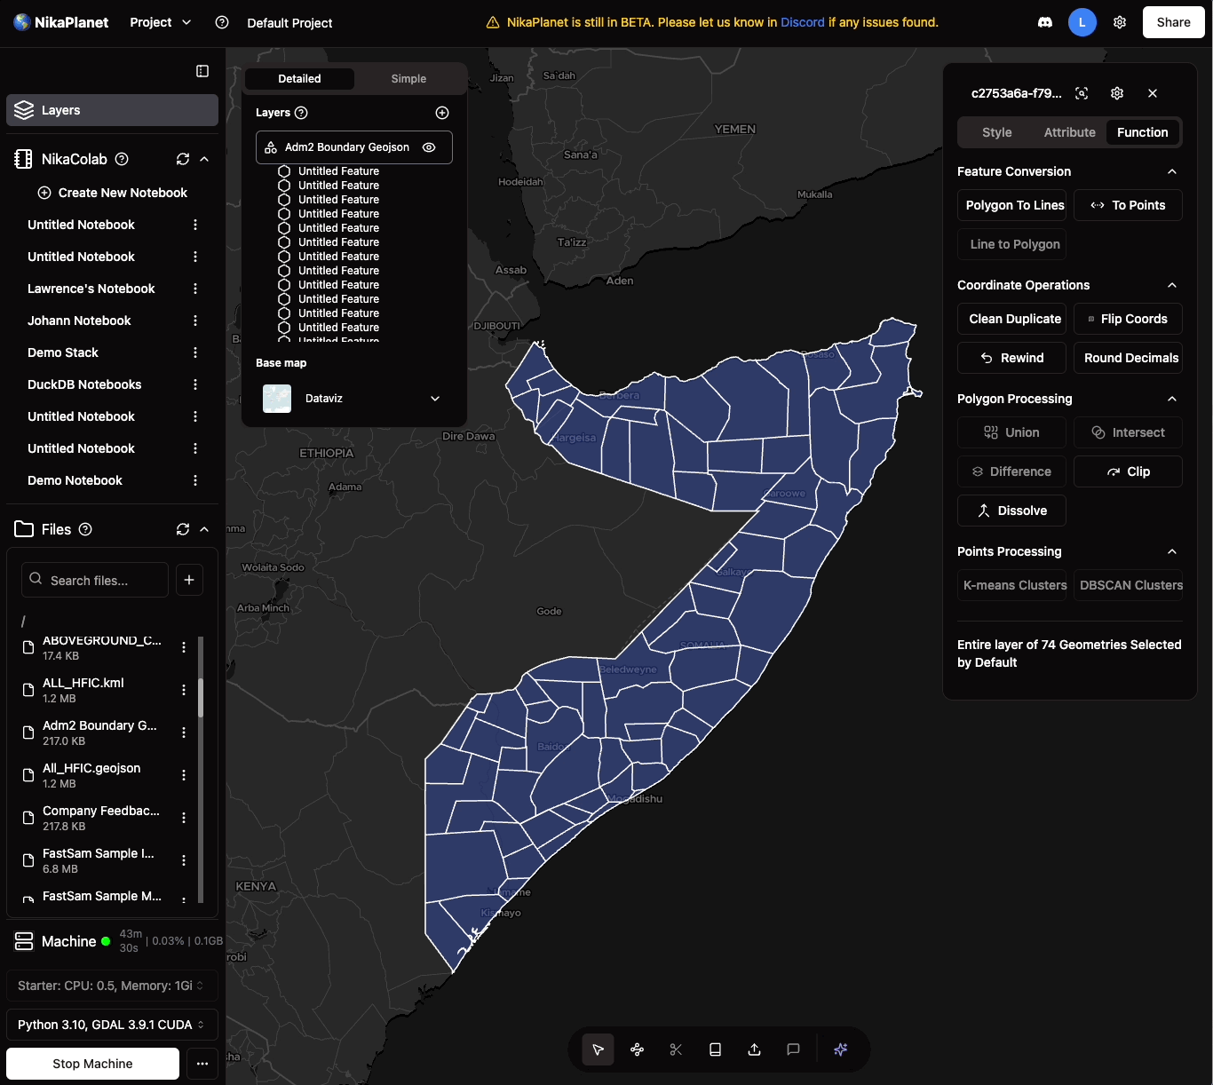Click the Share button

point(1174,22)
